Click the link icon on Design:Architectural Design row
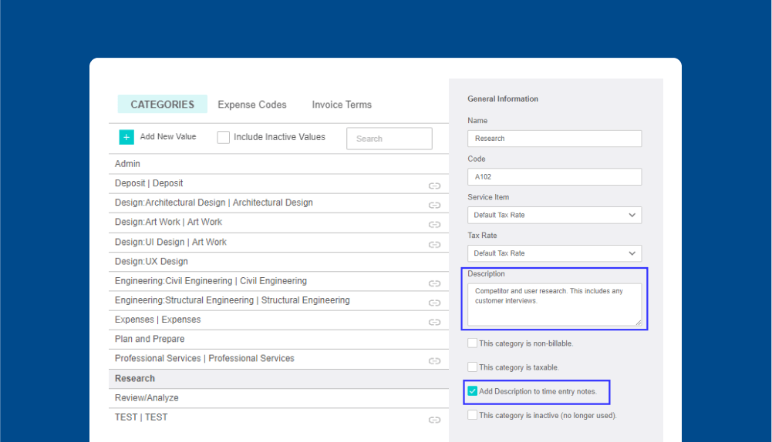 pyautogui.click(x=434, y=205)
